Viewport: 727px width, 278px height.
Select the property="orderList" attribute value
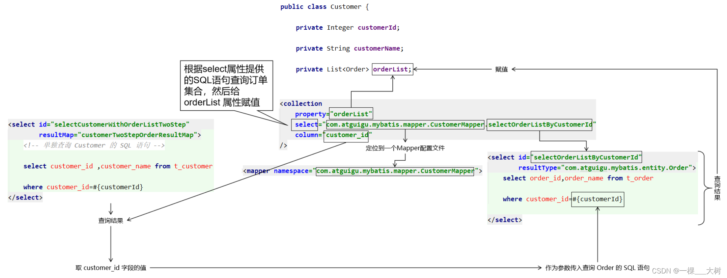tap(351, 114)
